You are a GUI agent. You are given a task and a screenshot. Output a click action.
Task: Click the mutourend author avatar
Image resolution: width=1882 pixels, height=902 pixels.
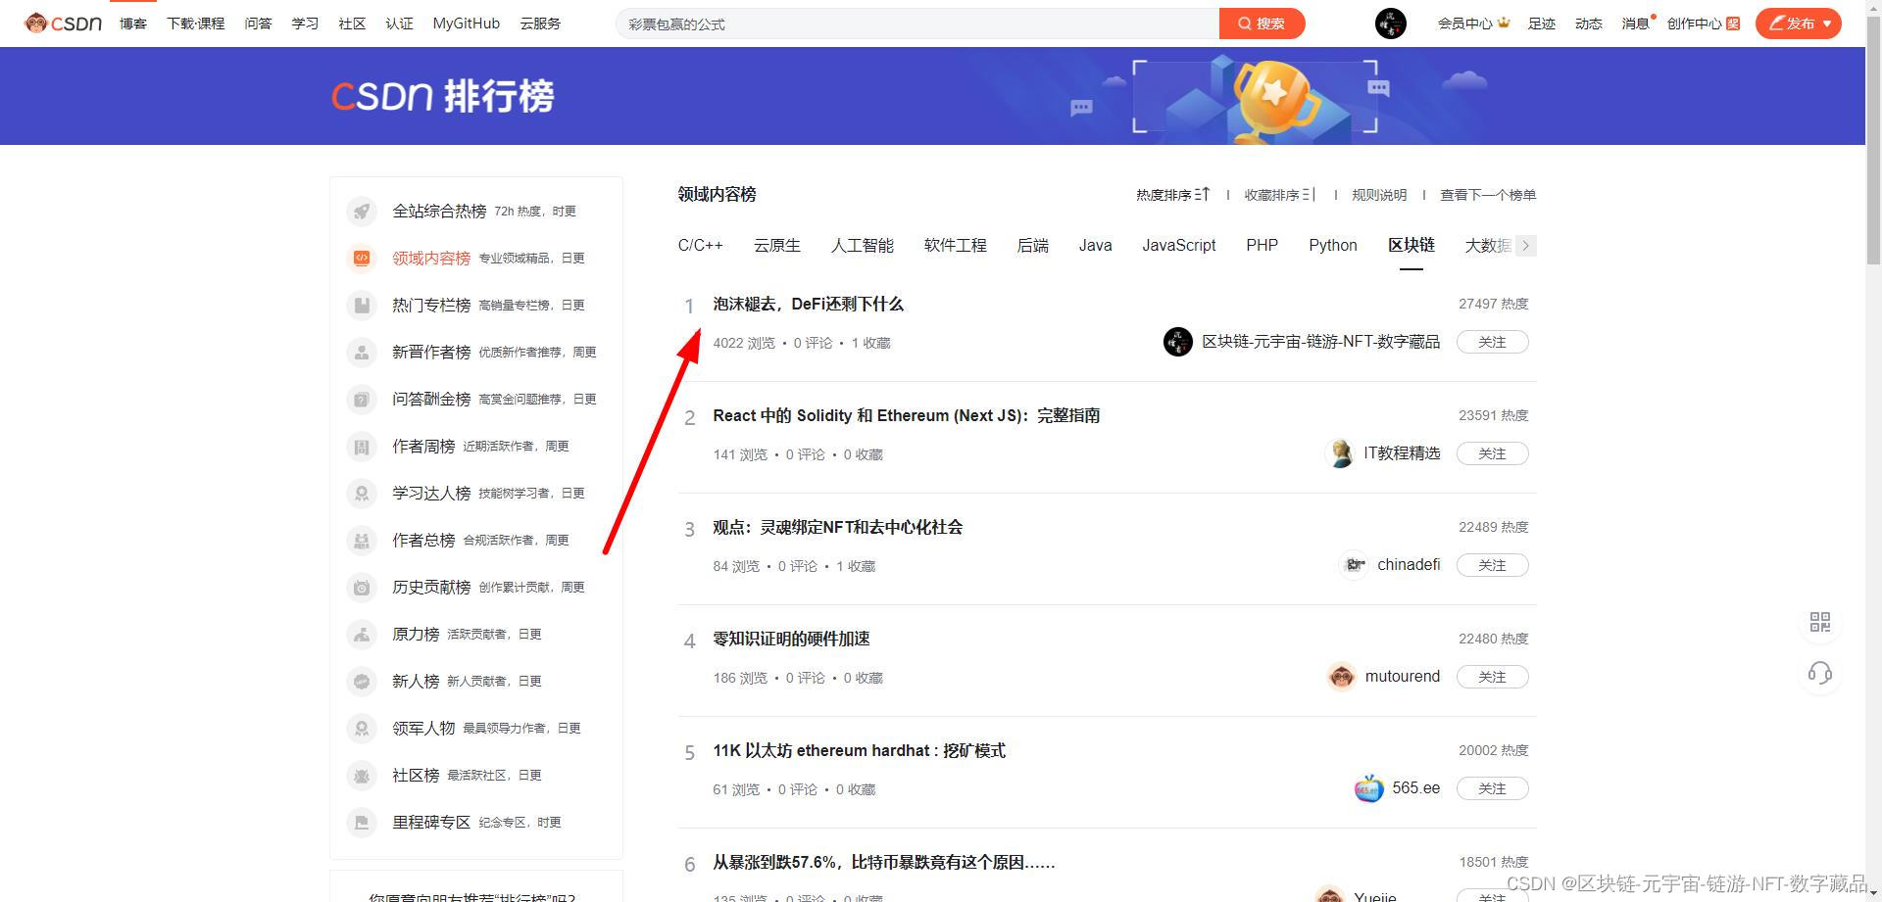click(x=1341, y=677)
